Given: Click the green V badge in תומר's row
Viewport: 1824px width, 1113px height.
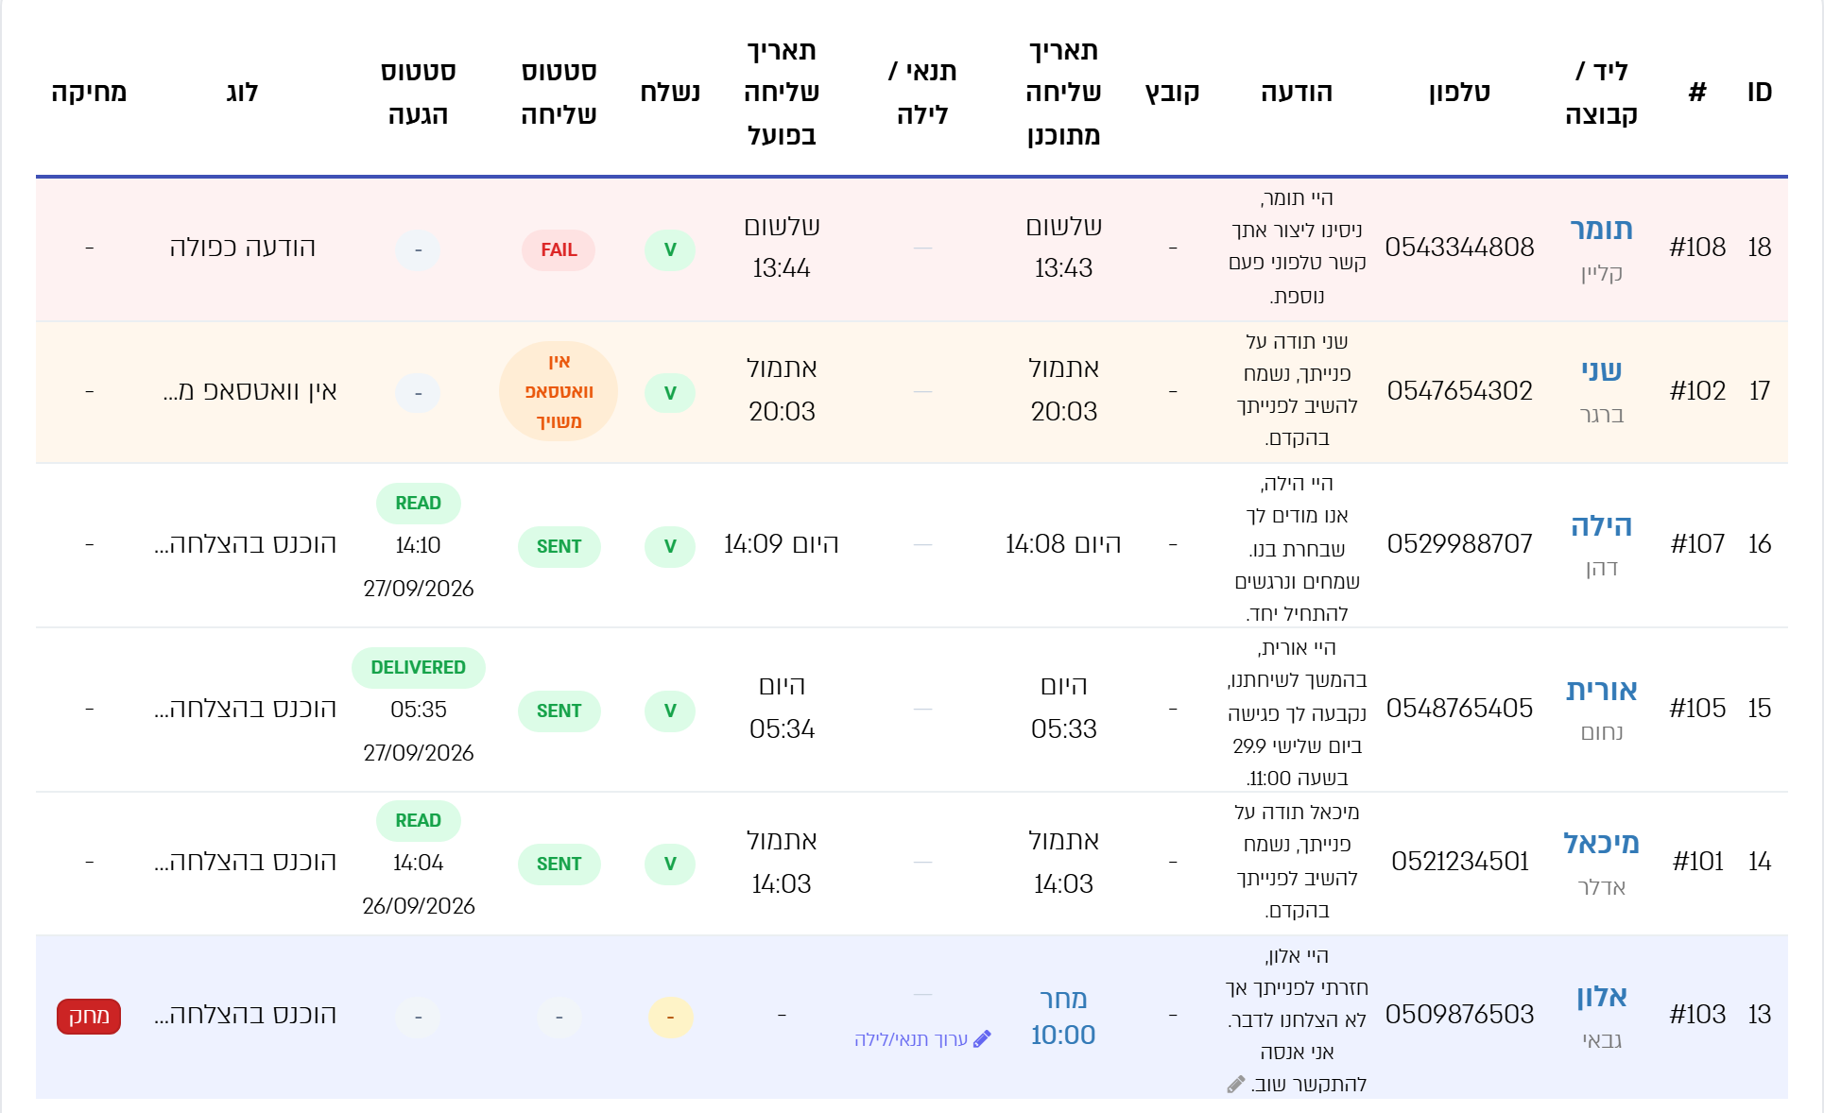Looking at the screenshot, I should 670,250.
